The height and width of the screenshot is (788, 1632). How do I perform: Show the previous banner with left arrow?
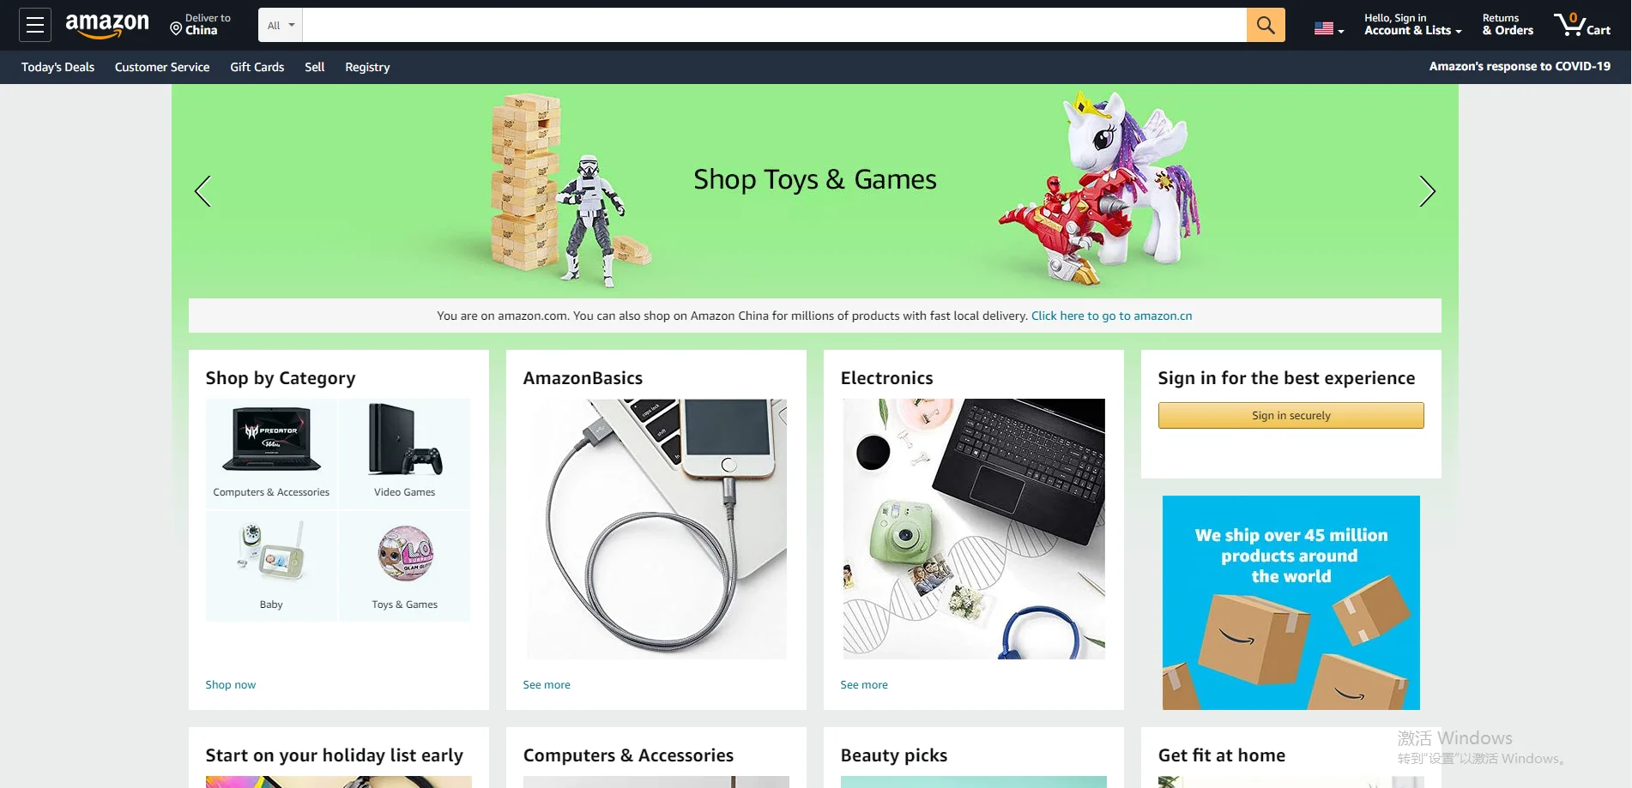202,191
